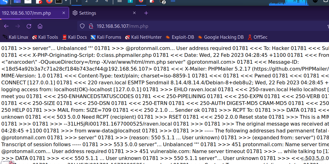
Task: Click the '250 HELP' text
Action: pos(13,110)
